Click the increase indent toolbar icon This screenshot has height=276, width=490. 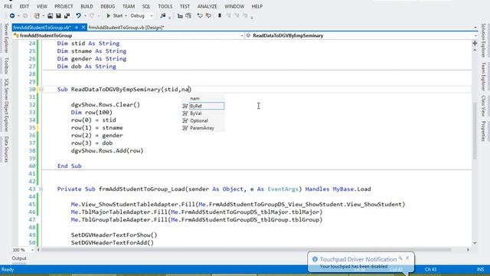[x=188, y=15]
